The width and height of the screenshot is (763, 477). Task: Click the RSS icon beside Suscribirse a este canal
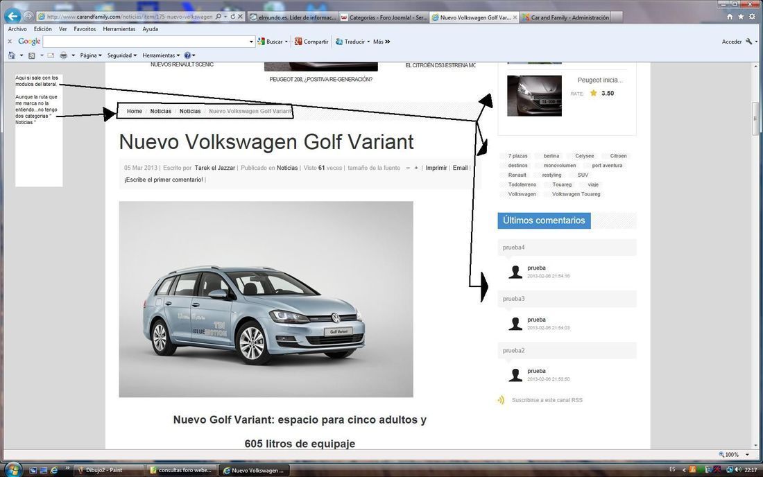pos(501,400)
